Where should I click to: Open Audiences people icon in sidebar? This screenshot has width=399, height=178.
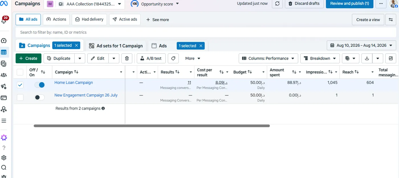pos(4,75)
